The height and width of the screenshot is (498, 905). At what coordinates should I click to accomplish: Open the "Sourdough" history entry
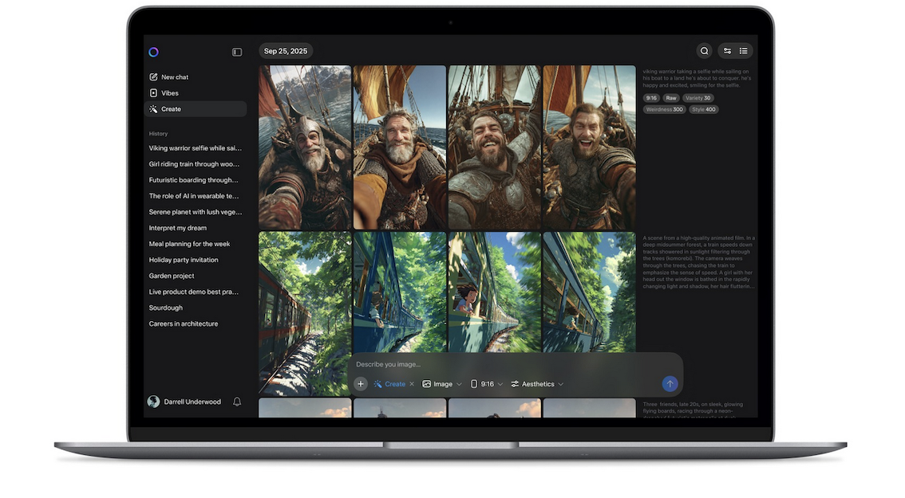[166, 308]
